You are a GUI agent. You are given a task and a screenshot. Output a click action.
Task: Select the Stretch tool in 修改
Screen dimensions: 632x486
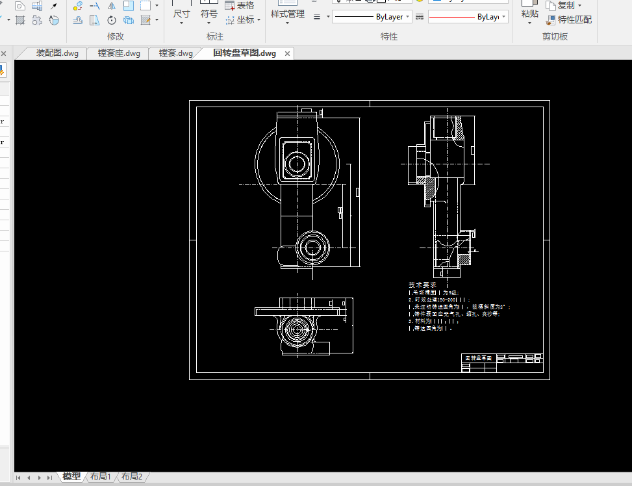(x=95, y=19)
